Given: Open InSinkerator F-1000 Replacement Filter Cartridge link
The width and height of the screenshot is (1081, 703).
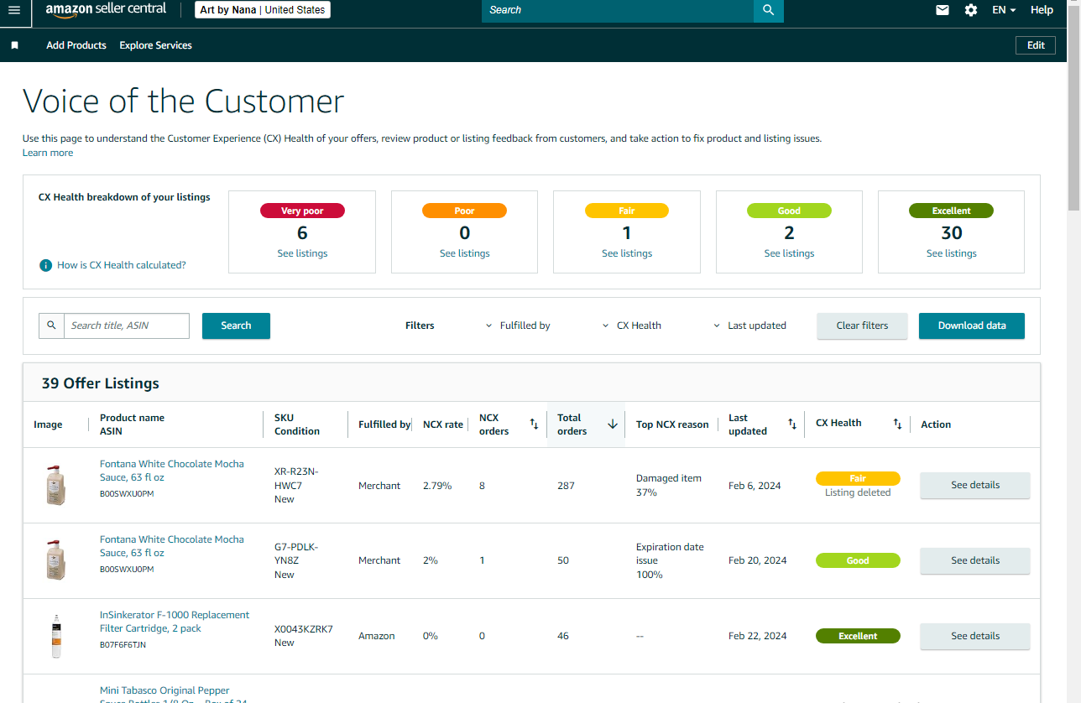Looking at the screenshot, I should coord(175,622).
